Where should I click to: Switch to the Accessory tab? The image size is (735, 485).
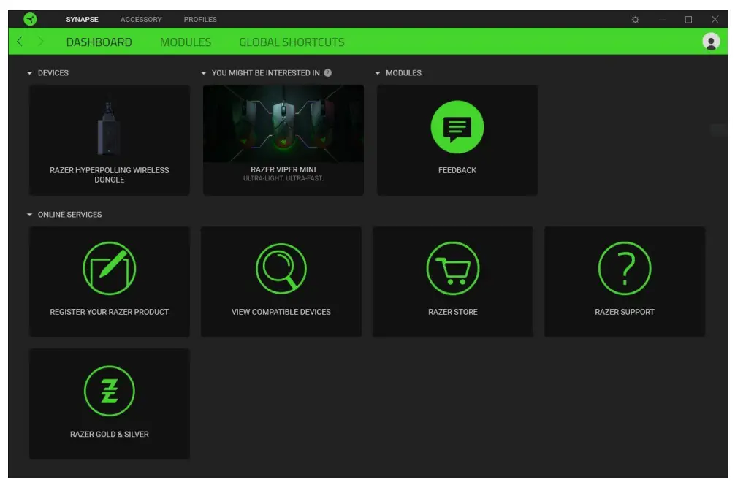(x=141, y=20)
